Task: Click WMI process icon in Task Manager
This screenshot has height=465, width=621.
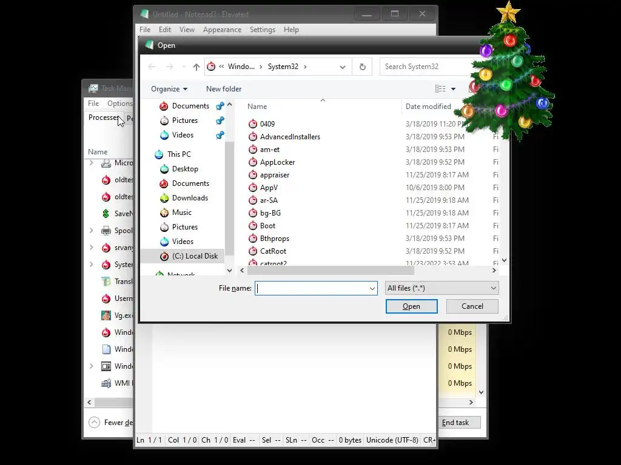Action: pos(106,383)
